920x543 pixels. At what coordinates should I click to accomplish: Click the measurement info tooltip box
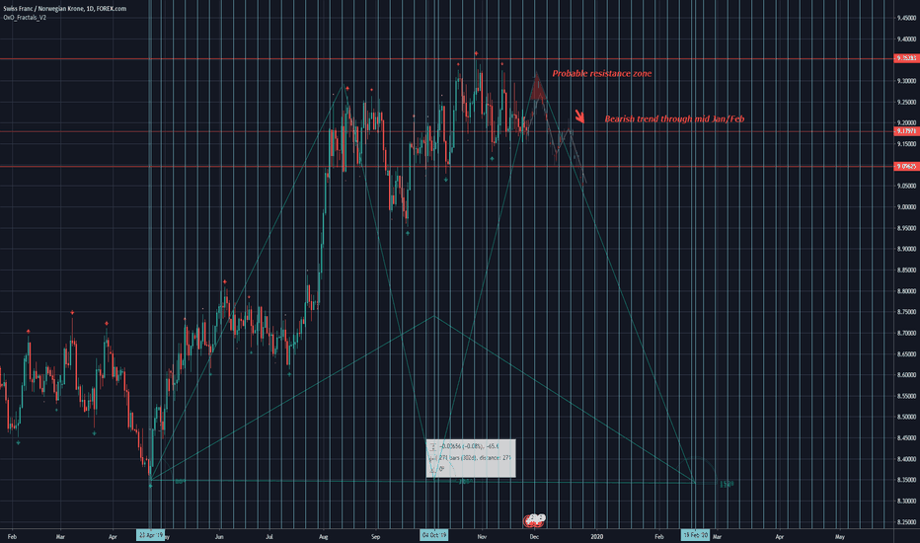pos(472,458)
